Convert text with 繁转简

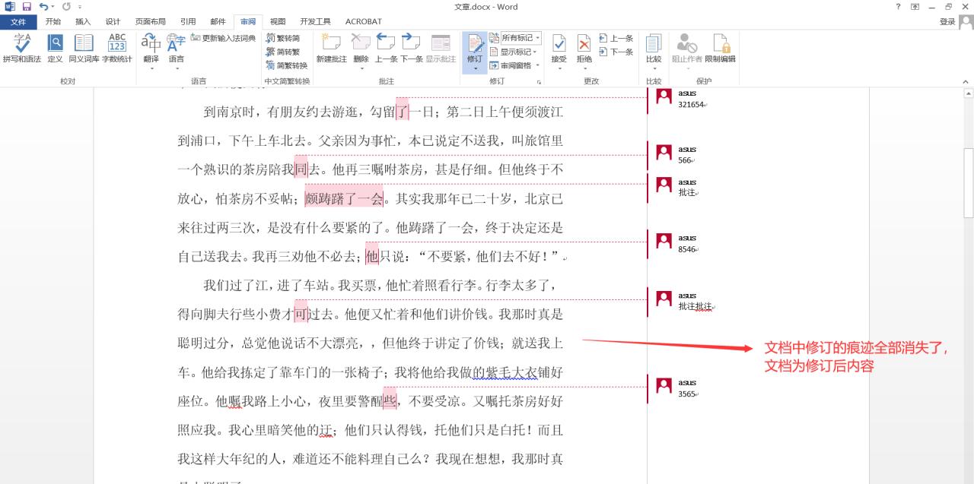(x=283, y=38)
